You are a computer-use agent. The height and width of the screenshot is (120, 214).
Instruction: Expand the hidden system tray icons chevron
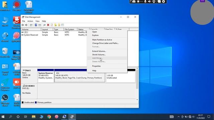(179, 117)
